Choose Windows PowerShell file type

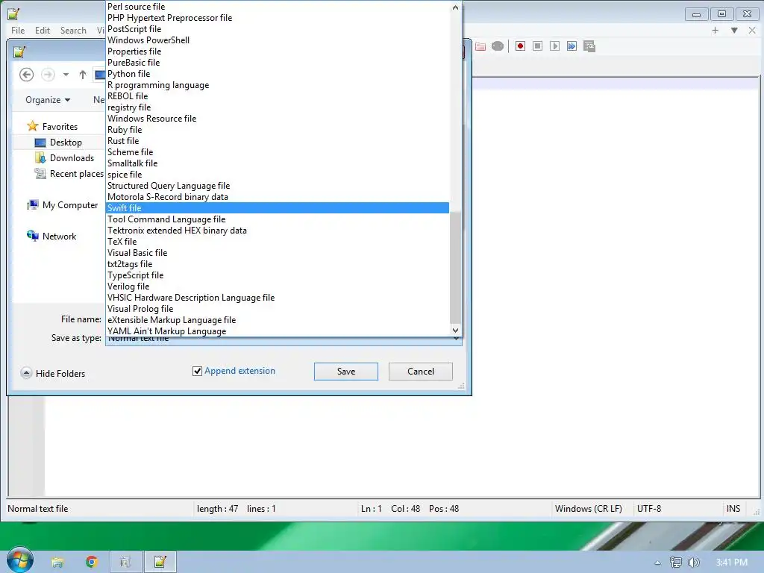278,40
